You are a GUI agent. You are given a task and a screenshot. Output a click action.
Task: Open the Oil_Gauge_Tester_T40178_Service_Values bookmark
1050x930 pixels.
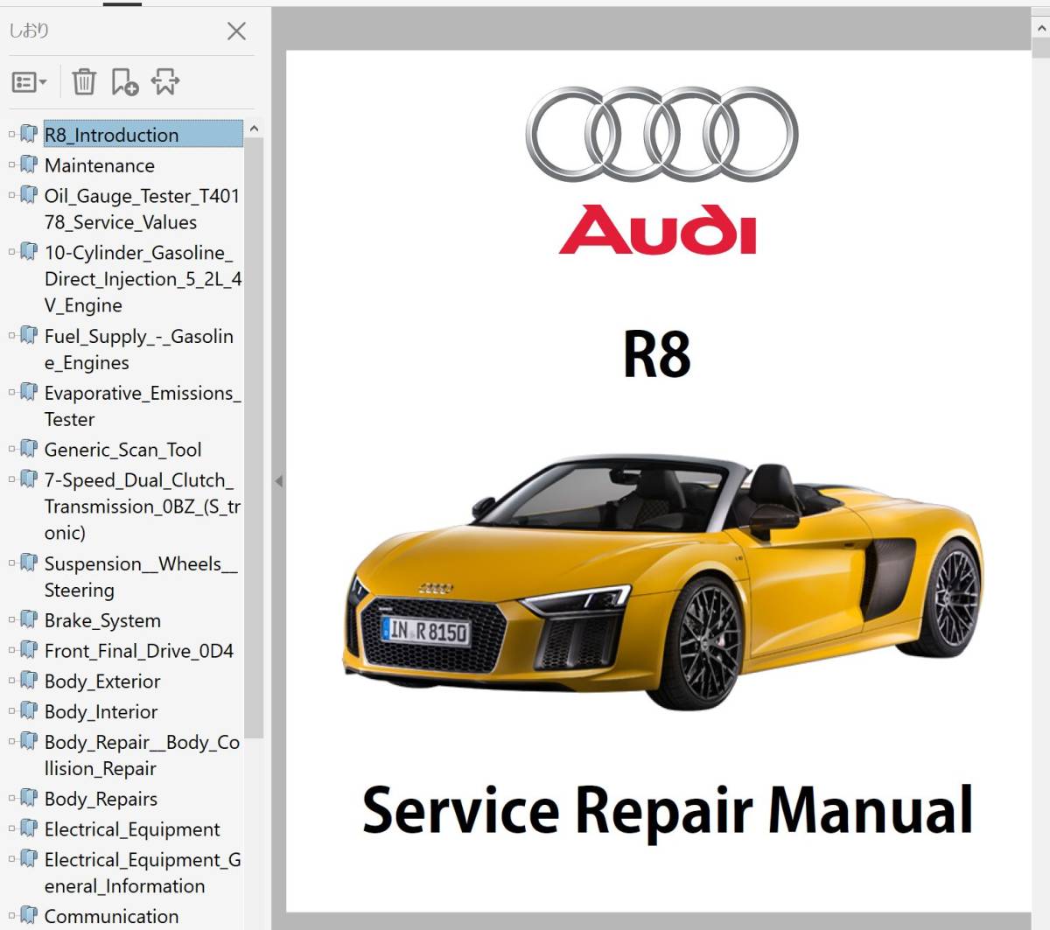click(x=142, y=209)
